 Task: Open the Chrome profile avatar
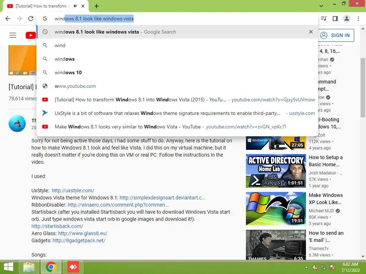[x=347, y=19]
